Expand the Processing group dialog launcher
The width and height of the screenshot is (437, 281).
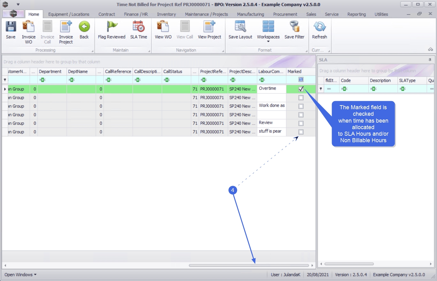(x=92, y=51)
